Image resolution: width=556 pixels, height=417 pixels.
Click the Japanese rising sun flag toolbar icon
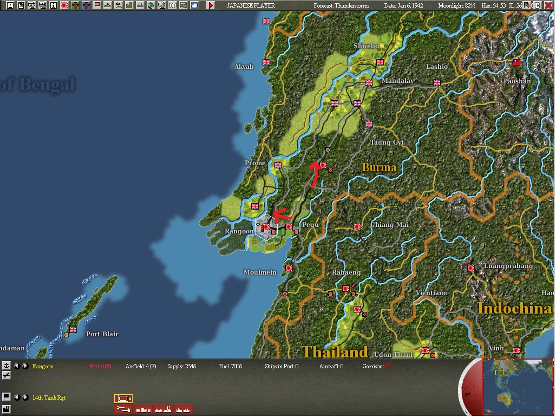pos(64,5)
